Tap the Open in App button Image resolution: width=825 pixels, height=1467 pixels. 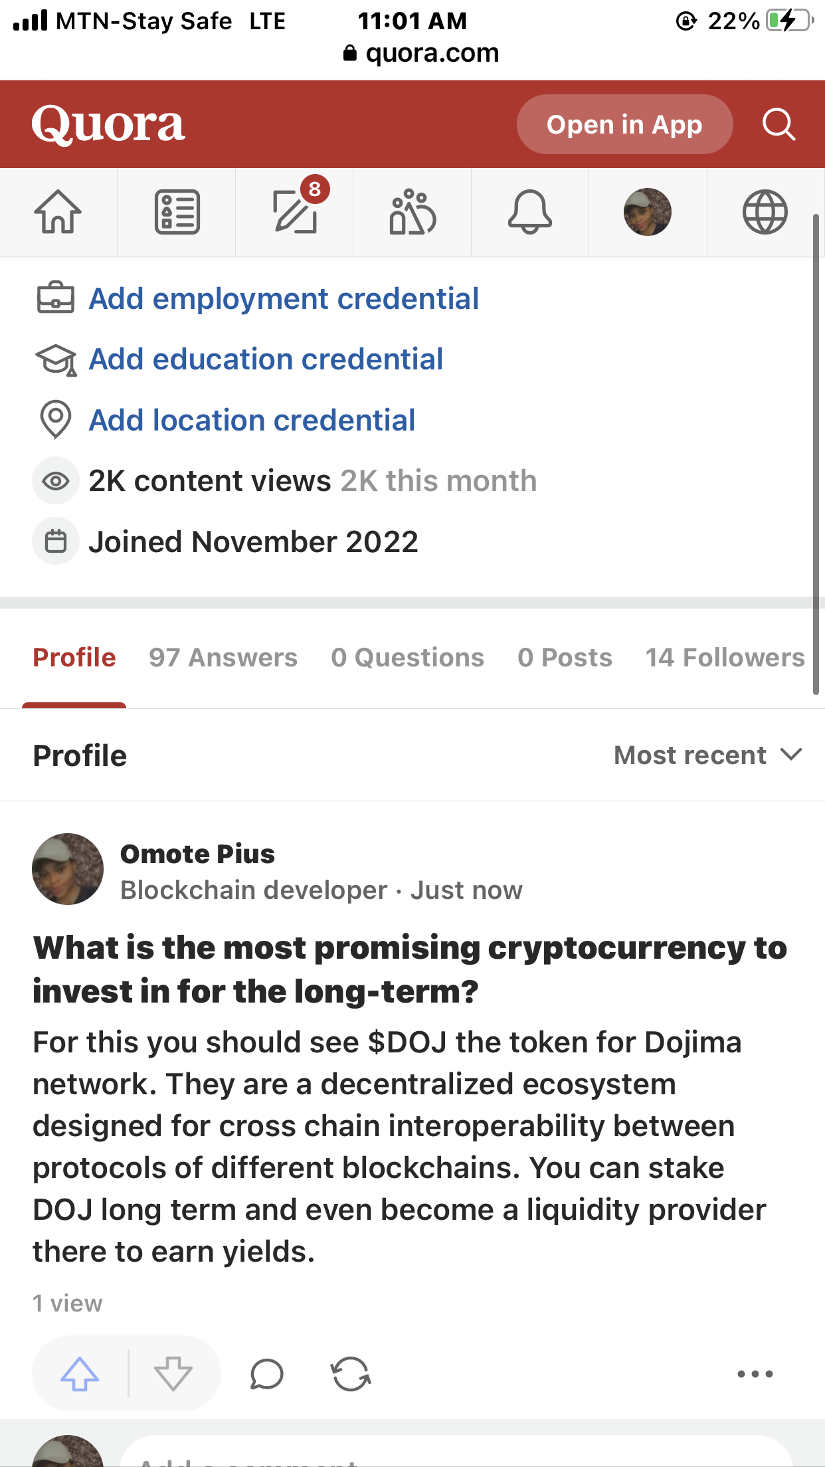(x=624, y=124)
